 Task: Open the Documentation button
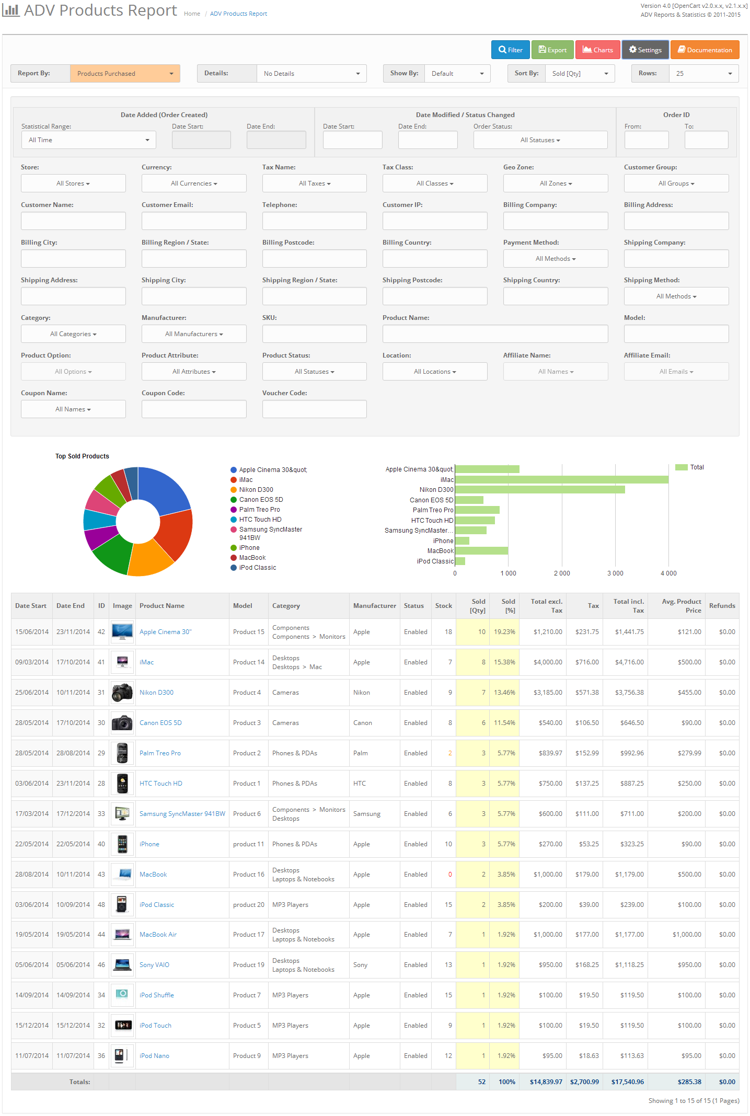(x=705, y=50)
